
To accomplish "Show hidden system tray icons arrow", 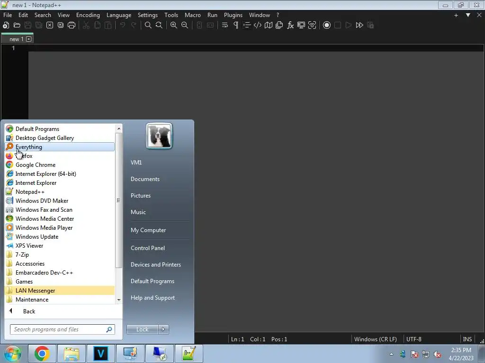I will click(x=391, y=354).
